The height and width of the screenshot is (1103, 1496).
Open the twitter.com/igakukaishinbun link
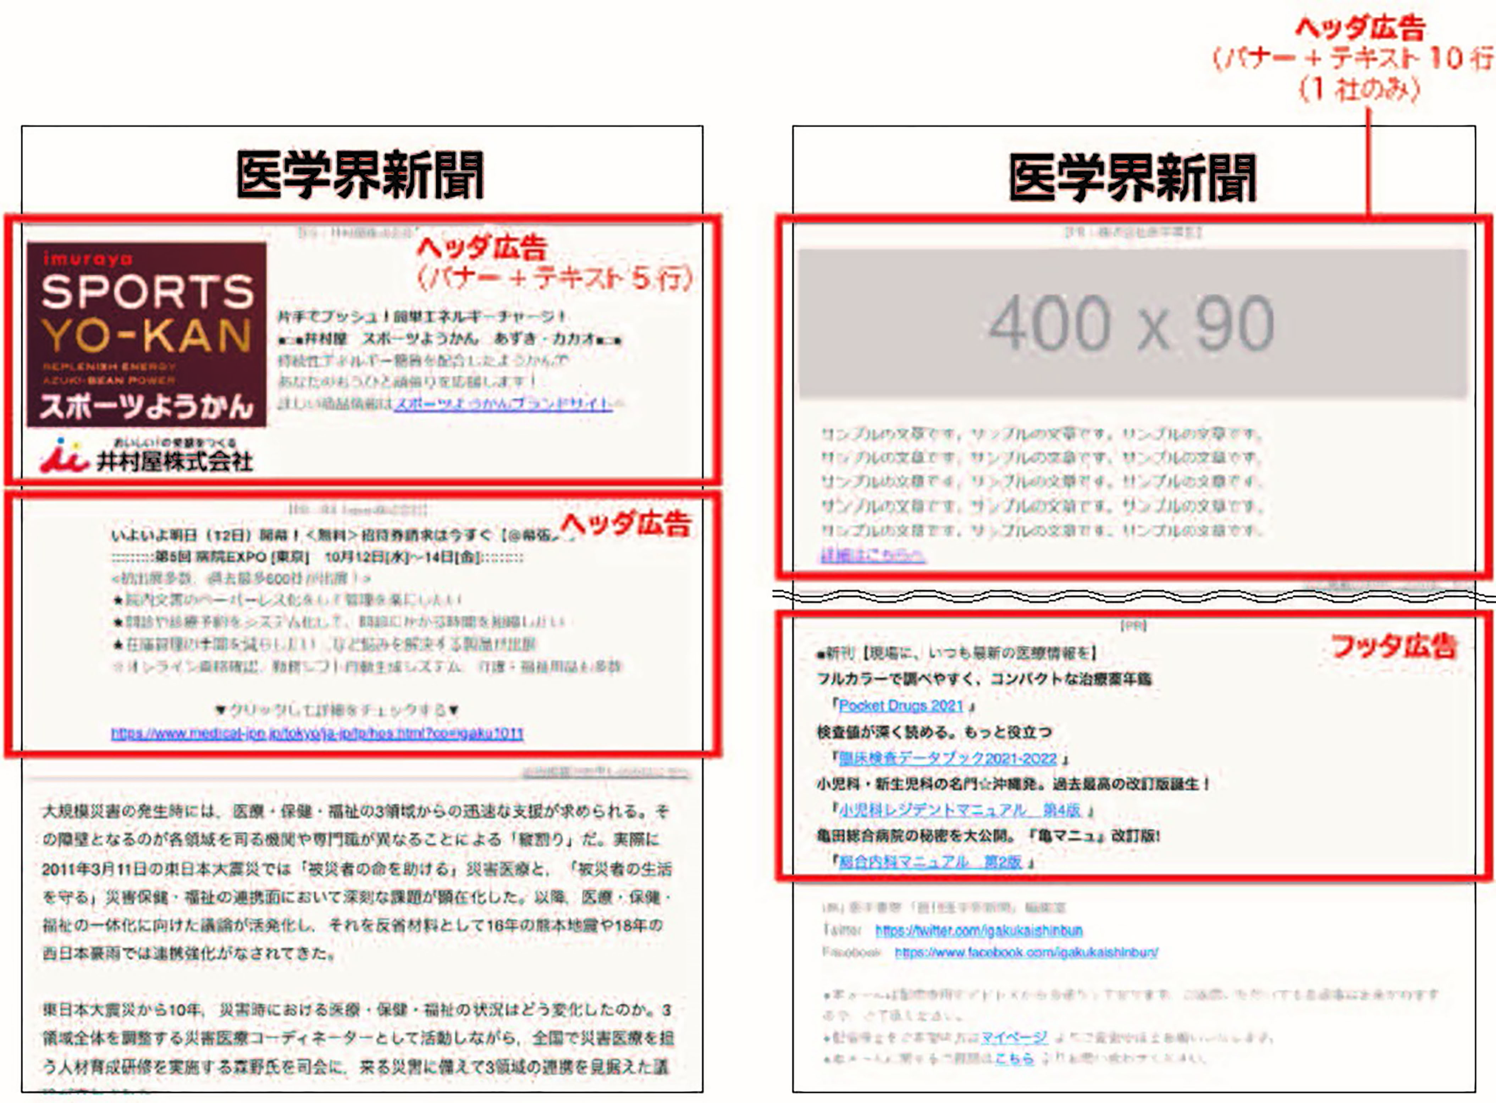979,930
